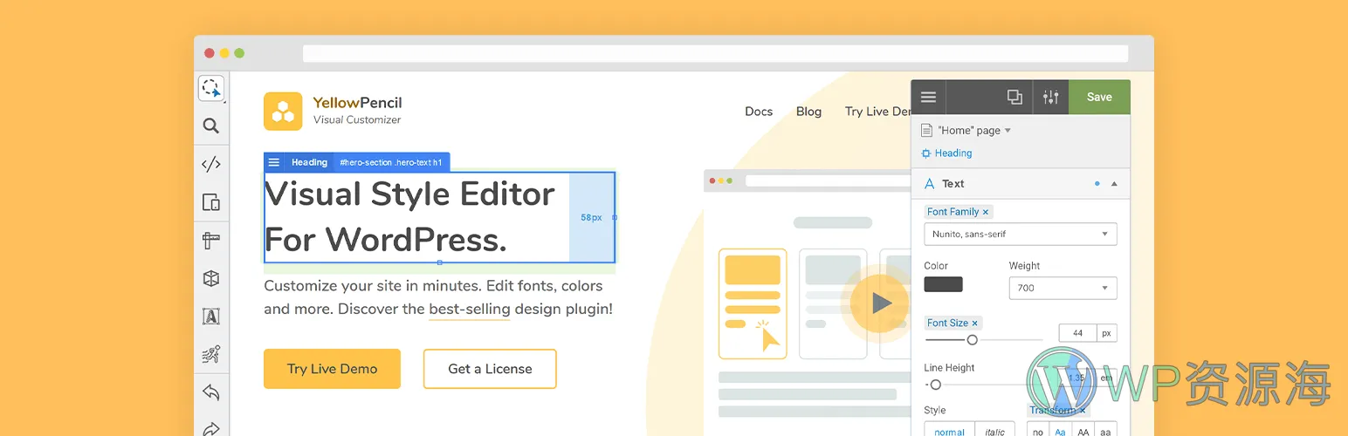Adjust the Line Height slider handle
1348x436 pixels.
(935, 385)
